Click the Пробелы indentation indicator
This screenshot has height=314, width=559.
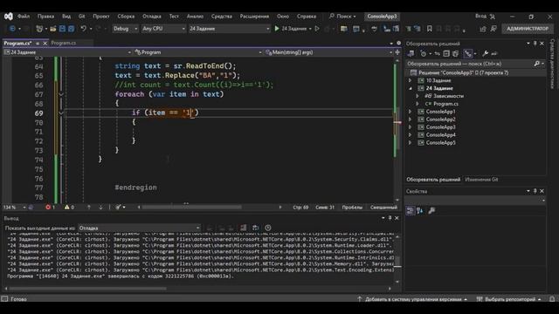[352, 208]
